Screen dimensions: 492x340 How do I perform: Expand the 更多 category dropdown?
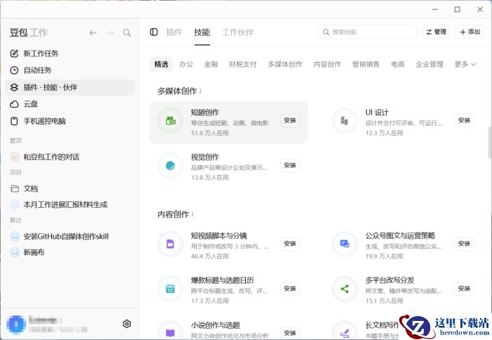(x=465, y=64)
